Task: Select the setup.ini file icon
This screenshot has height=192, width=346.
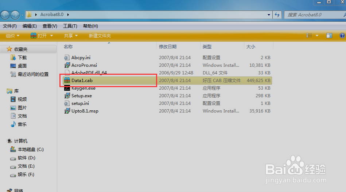Action: point(67,103)
